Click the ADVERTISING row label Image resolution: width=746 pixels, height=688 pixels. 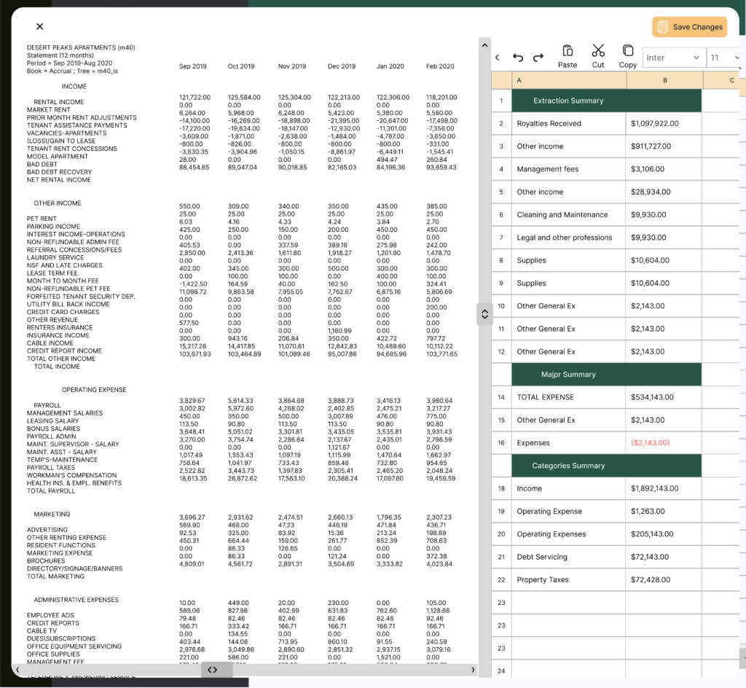pos(47,530)
